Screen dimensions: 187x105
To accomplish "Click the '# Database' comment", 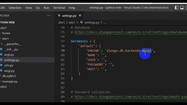I will (x=80, y=28).
